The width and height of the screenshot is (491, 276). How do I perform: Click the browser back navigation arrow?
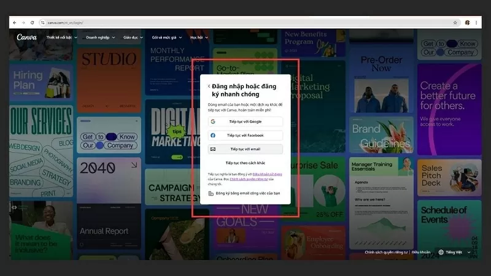pyautogui.click(x=15, y=23)
